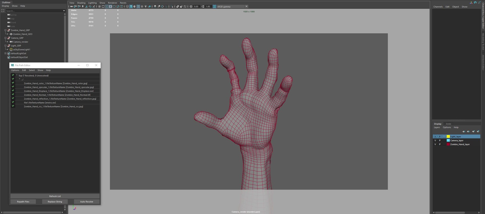
Task: Select Zombie_Hand_GEO in the Outliner
Action: [23, 34]
